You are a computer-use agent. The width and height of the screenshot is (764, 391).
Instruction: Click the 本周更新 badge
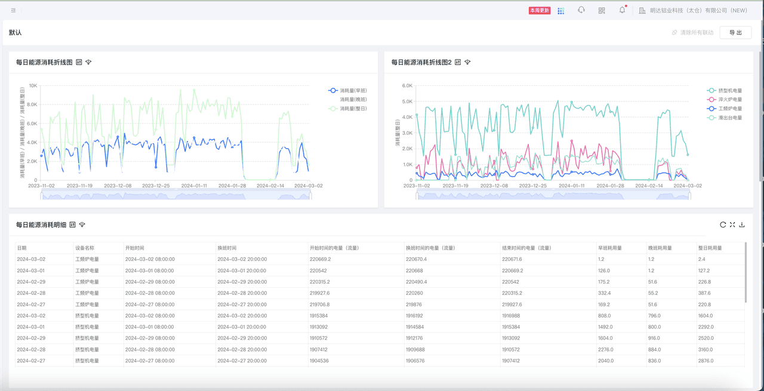(x=540, y=11)
